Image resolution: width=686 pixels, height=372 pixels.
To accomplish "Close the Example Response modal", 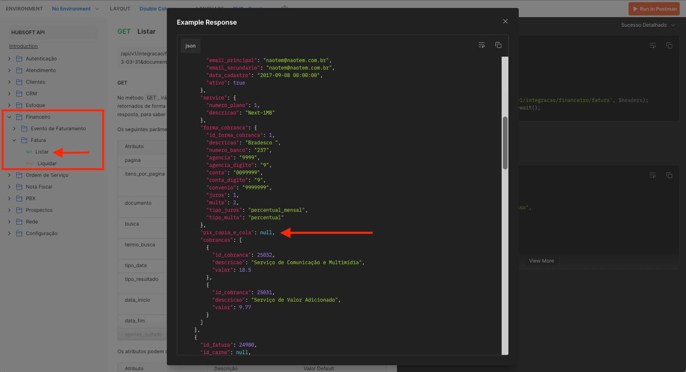I will tap(505, 21).
